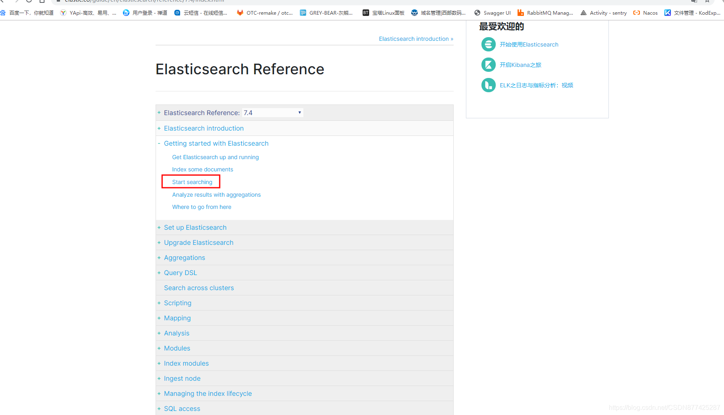Open Analyze results with aggregations
Image resolution: width=724 pixels, height=415 pixels.
click(216, 195)
